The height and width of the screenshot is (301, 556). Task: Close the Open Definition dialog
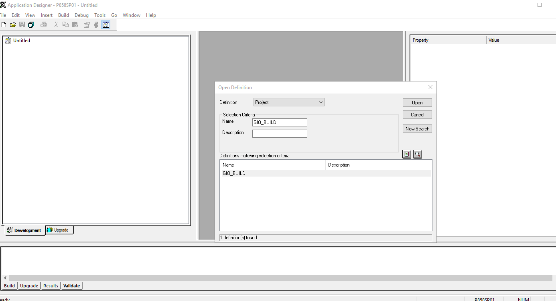430,87
